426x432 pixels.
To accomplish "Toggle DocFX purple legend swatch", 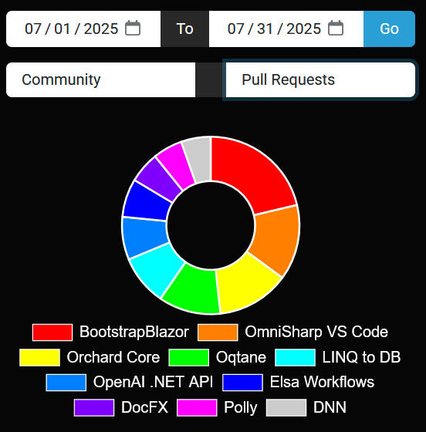I will point(94,407).
